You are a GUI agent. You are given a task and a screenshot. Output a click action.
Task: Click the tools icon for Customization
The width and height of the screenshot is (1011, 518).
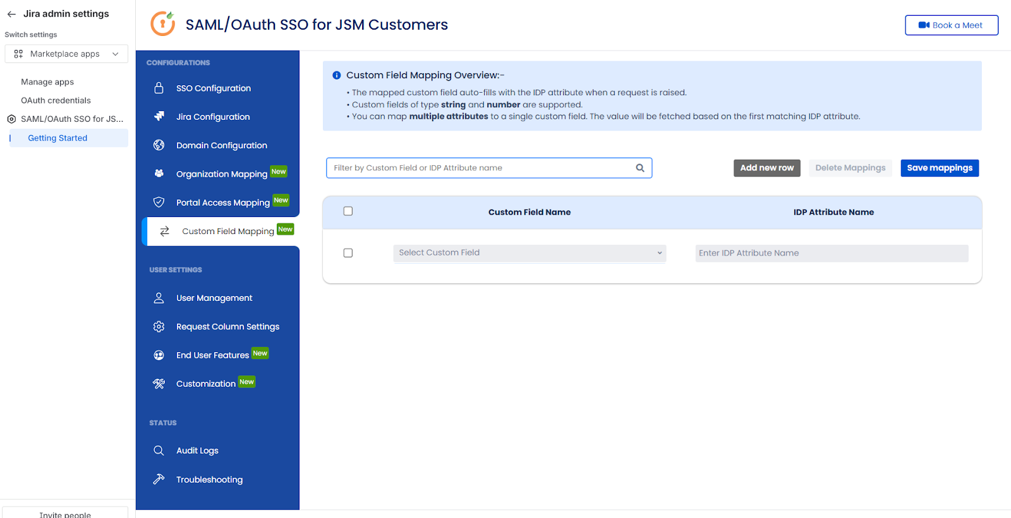159,384
